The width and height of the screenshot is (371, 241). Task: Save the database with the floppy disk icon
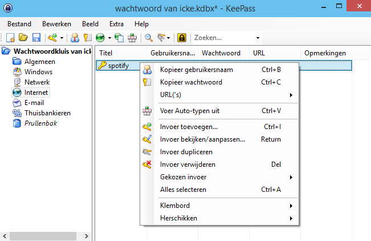click(36, 38)
